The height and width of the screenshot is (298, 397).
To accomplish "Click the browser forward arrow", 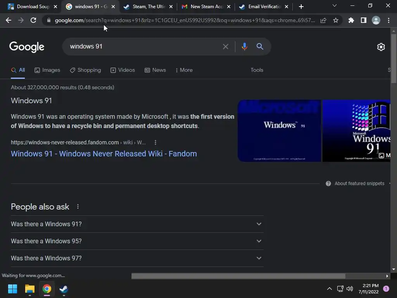I will [21, 20].
